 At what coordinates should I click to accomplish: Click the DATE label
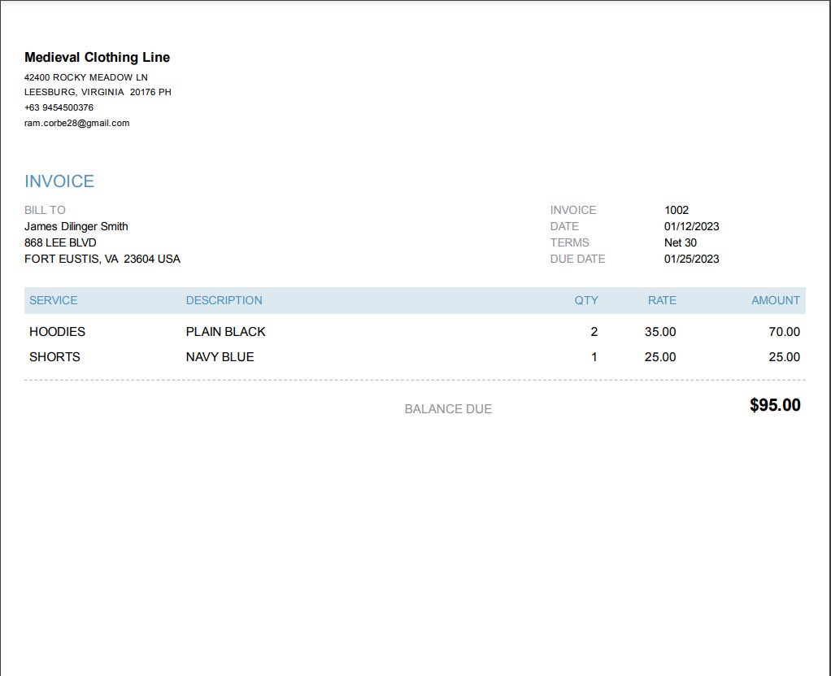[564, 226]
